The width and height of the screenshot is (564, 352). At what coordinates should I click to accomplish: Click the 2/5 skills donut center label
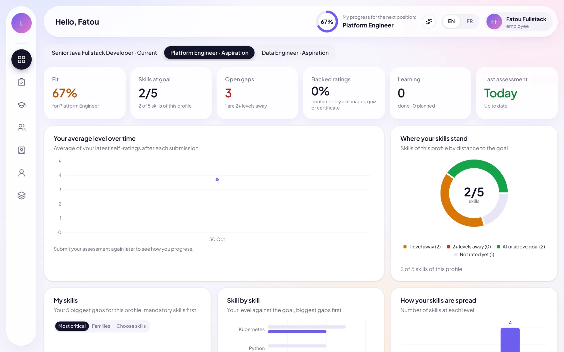point(474,195)
